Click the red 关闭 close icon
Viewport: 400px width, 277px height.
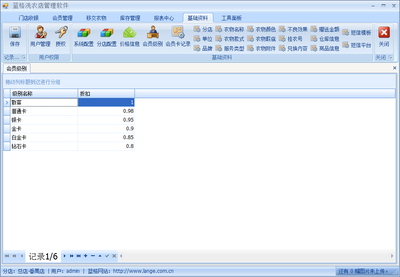tap(384, 36)
